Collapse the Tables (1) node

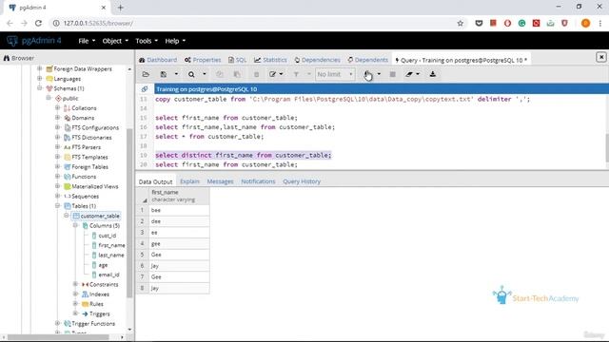pyautogui.click(x=57, y=205)
